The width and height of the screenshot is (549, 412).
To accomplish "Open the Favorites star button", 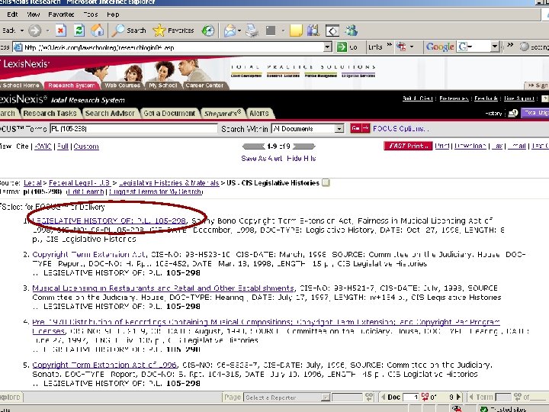I will coord(173,31).
